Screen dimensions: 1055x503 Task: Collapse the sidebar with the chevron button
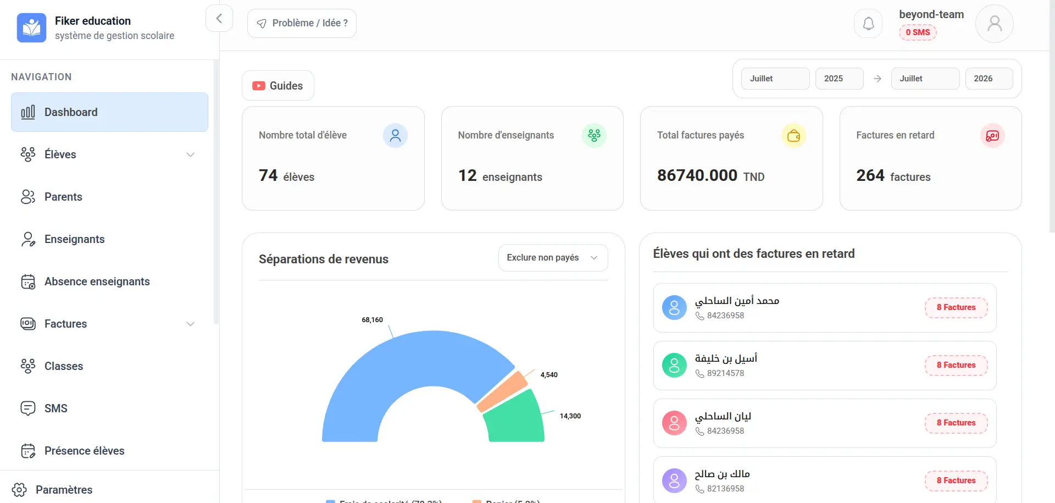pyautogui.click(x=219, y=19)
